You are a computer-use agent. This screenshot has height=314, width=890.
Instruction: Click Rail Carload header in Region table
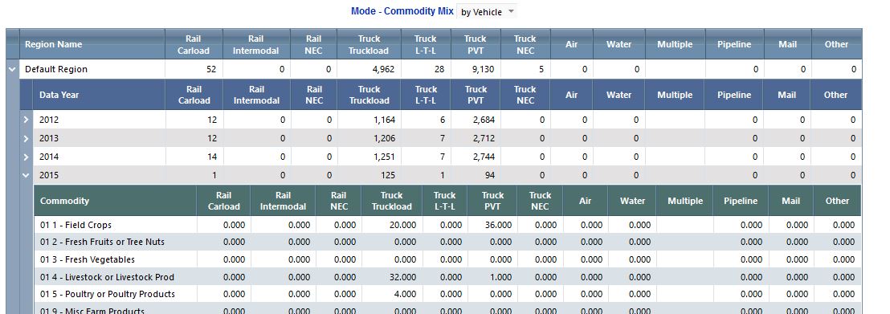(194, 44)
